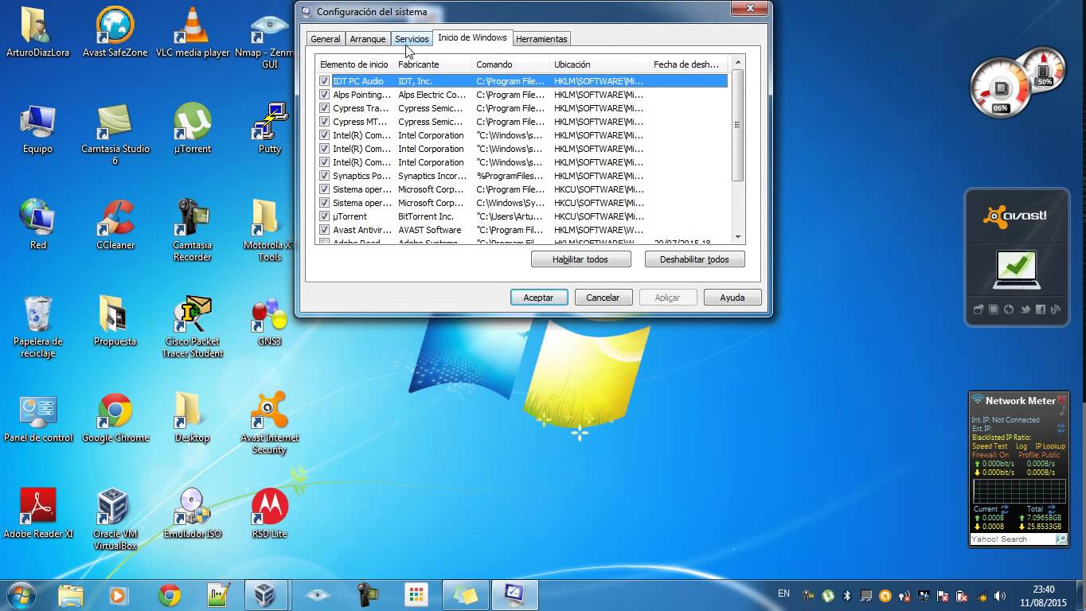Close the Network Meter gadget

[1061, 399]
